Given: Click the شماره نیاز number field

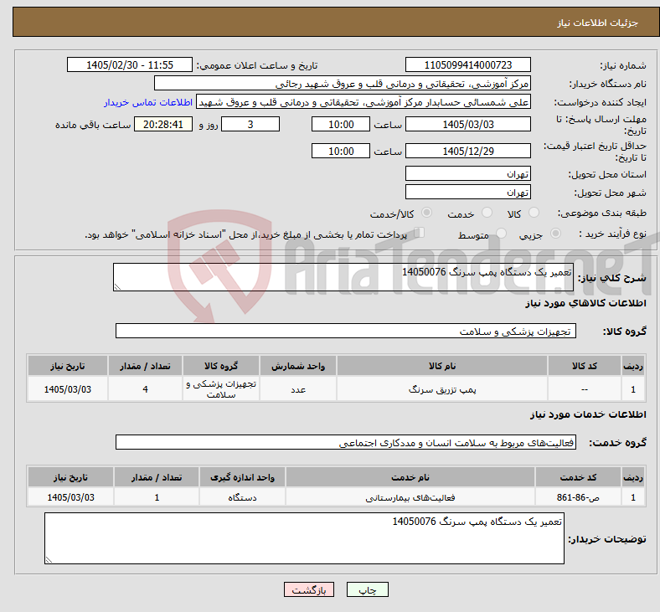Looking at the screenshot, I should click(x=467, y=64).
